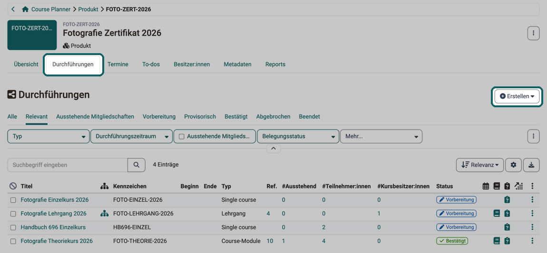
Task: Click clipboard icon in Fotografie Theoriekurs 2026 row
Action: click(x=507, y=241)
